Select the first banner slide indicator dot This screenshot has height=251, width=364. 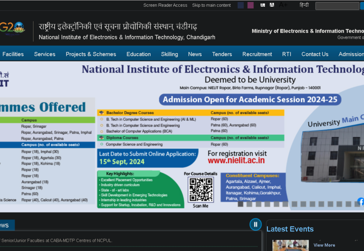[x=241, y=204]
